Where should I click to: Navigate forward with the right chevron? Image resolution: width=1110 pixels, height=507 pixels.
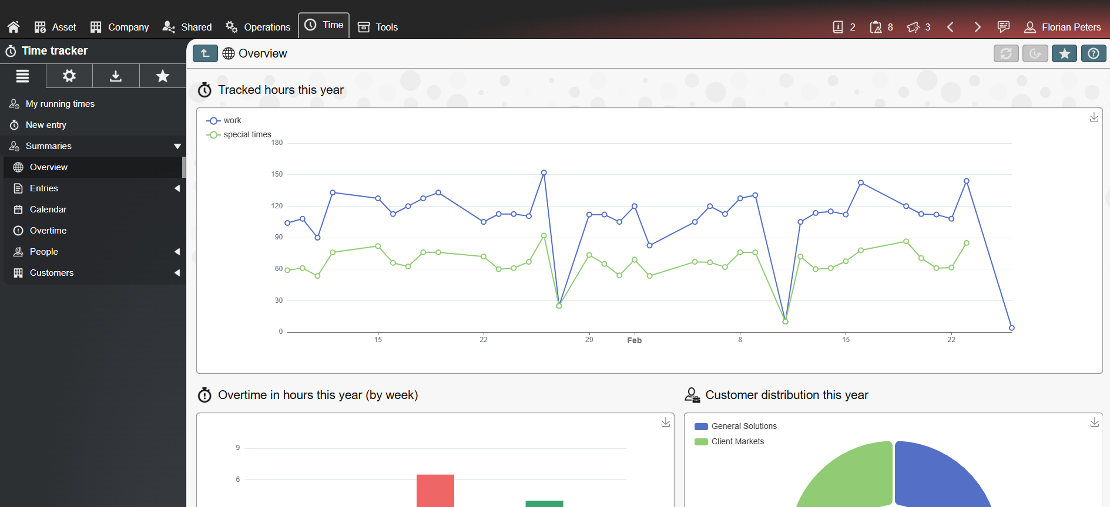977,27
